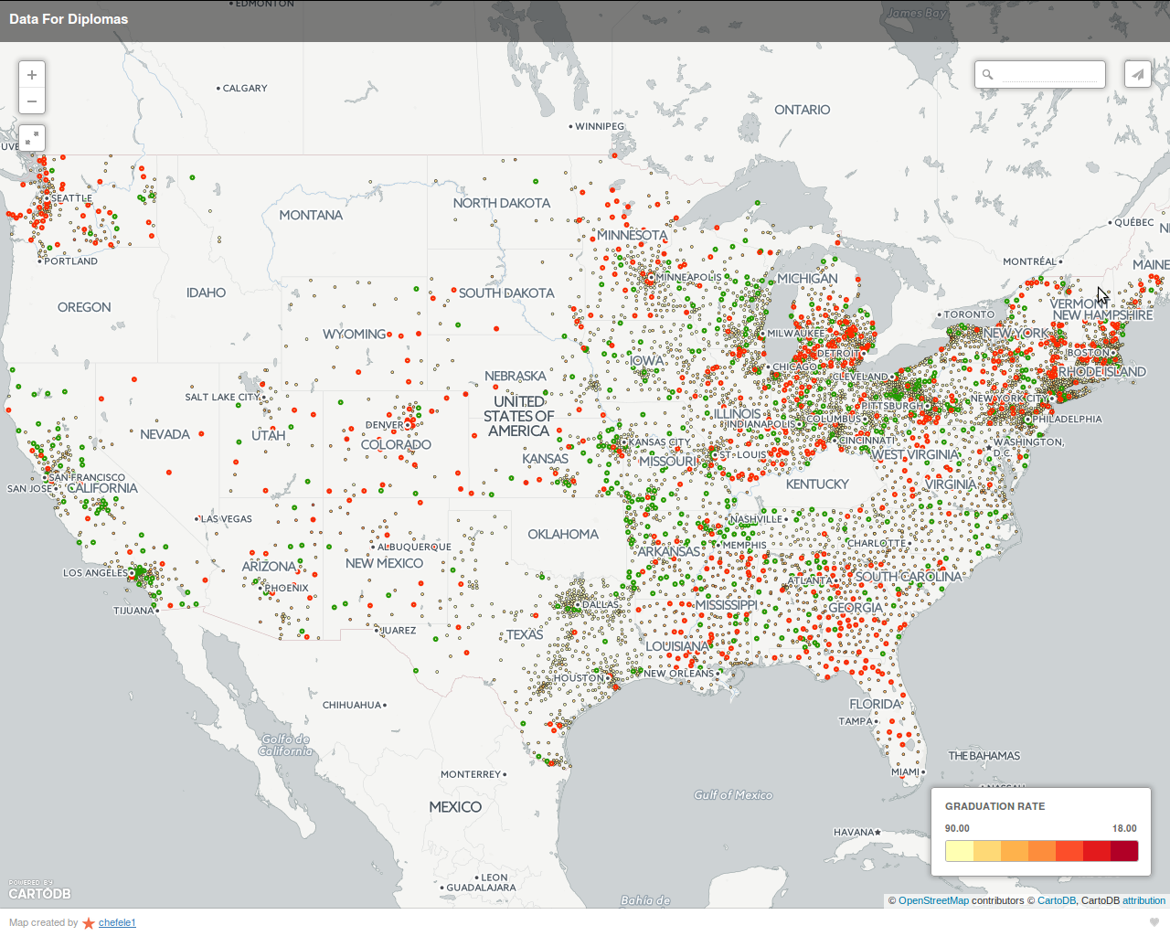The image size is (1170, 936).
Task: Click the OREGON state label
Action: tap(84, 308)
